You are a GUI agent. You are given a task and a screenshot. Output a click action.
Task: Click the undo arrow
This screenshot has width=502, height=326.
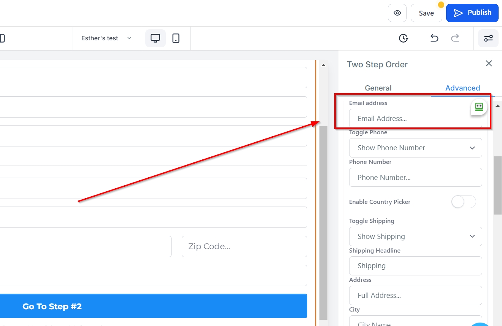pyautogui.click(x=434, y=38)
